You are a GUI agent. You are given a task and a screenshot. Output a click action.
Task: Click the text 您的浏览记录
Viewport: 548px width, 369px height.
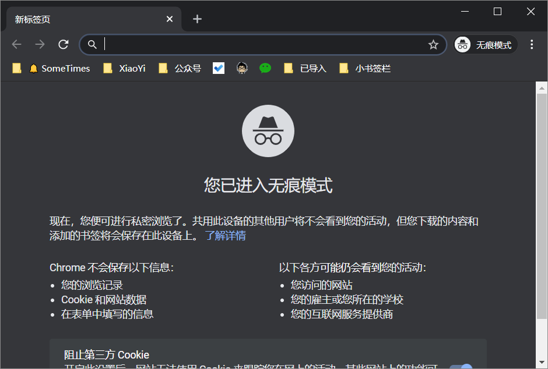pyautogui.click(x=92, y=285)
